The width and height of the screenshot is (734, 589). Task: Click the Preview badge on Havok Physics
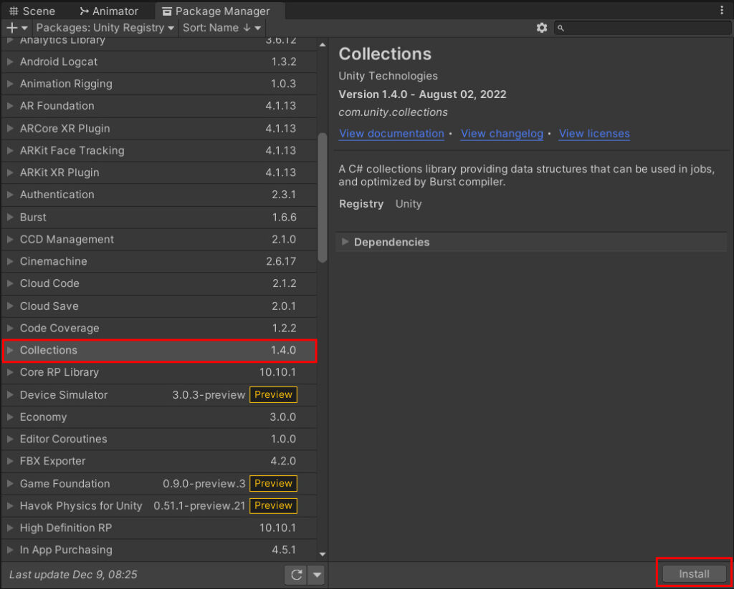click(273, 505)
